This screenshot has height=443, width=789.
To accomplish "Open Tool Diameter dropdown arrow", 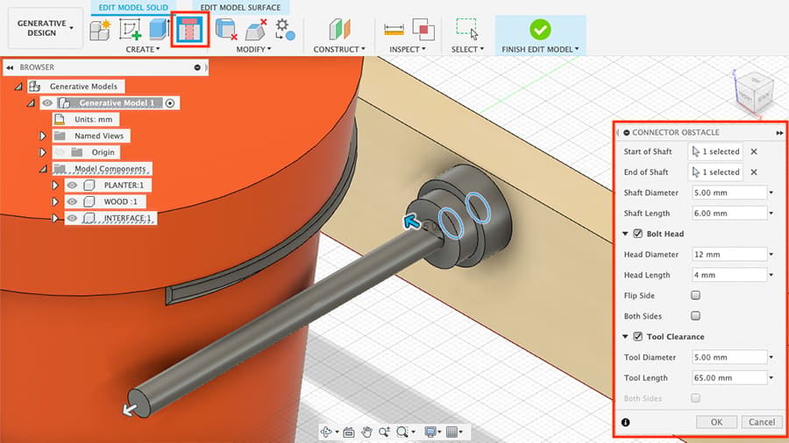I will coord(771,357).
